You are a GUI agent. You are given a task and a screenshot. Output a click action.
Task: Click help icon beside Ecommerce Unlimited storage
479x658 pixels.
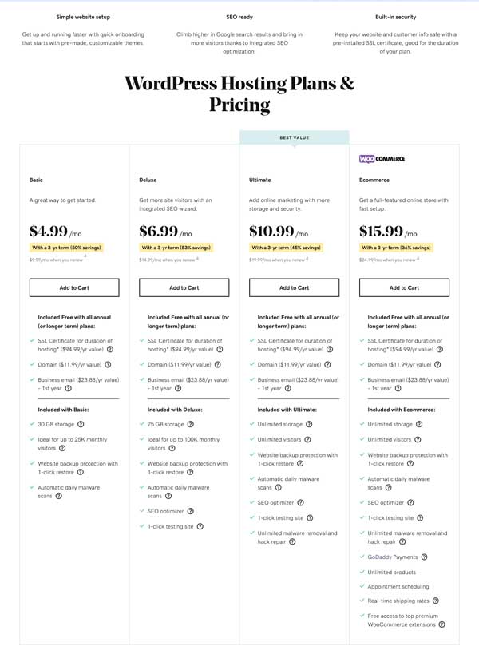point(419,424)
